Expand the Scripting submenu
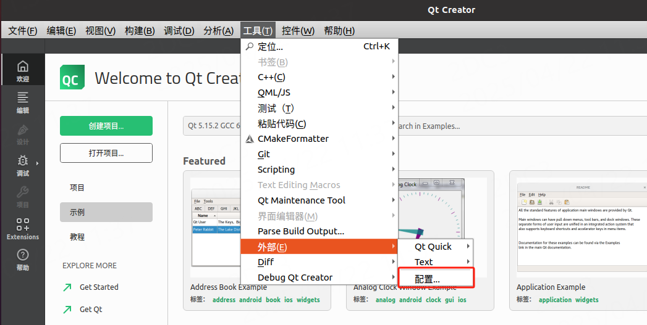 tap(319, 170)
